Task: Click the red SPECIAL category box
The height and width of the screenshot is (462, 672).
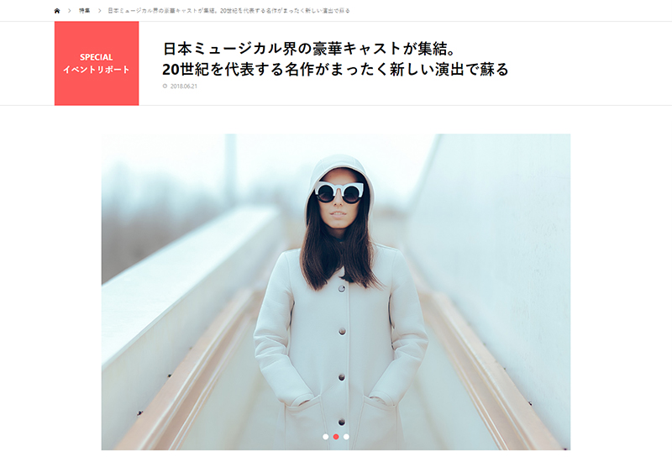Action: (97, 64)
